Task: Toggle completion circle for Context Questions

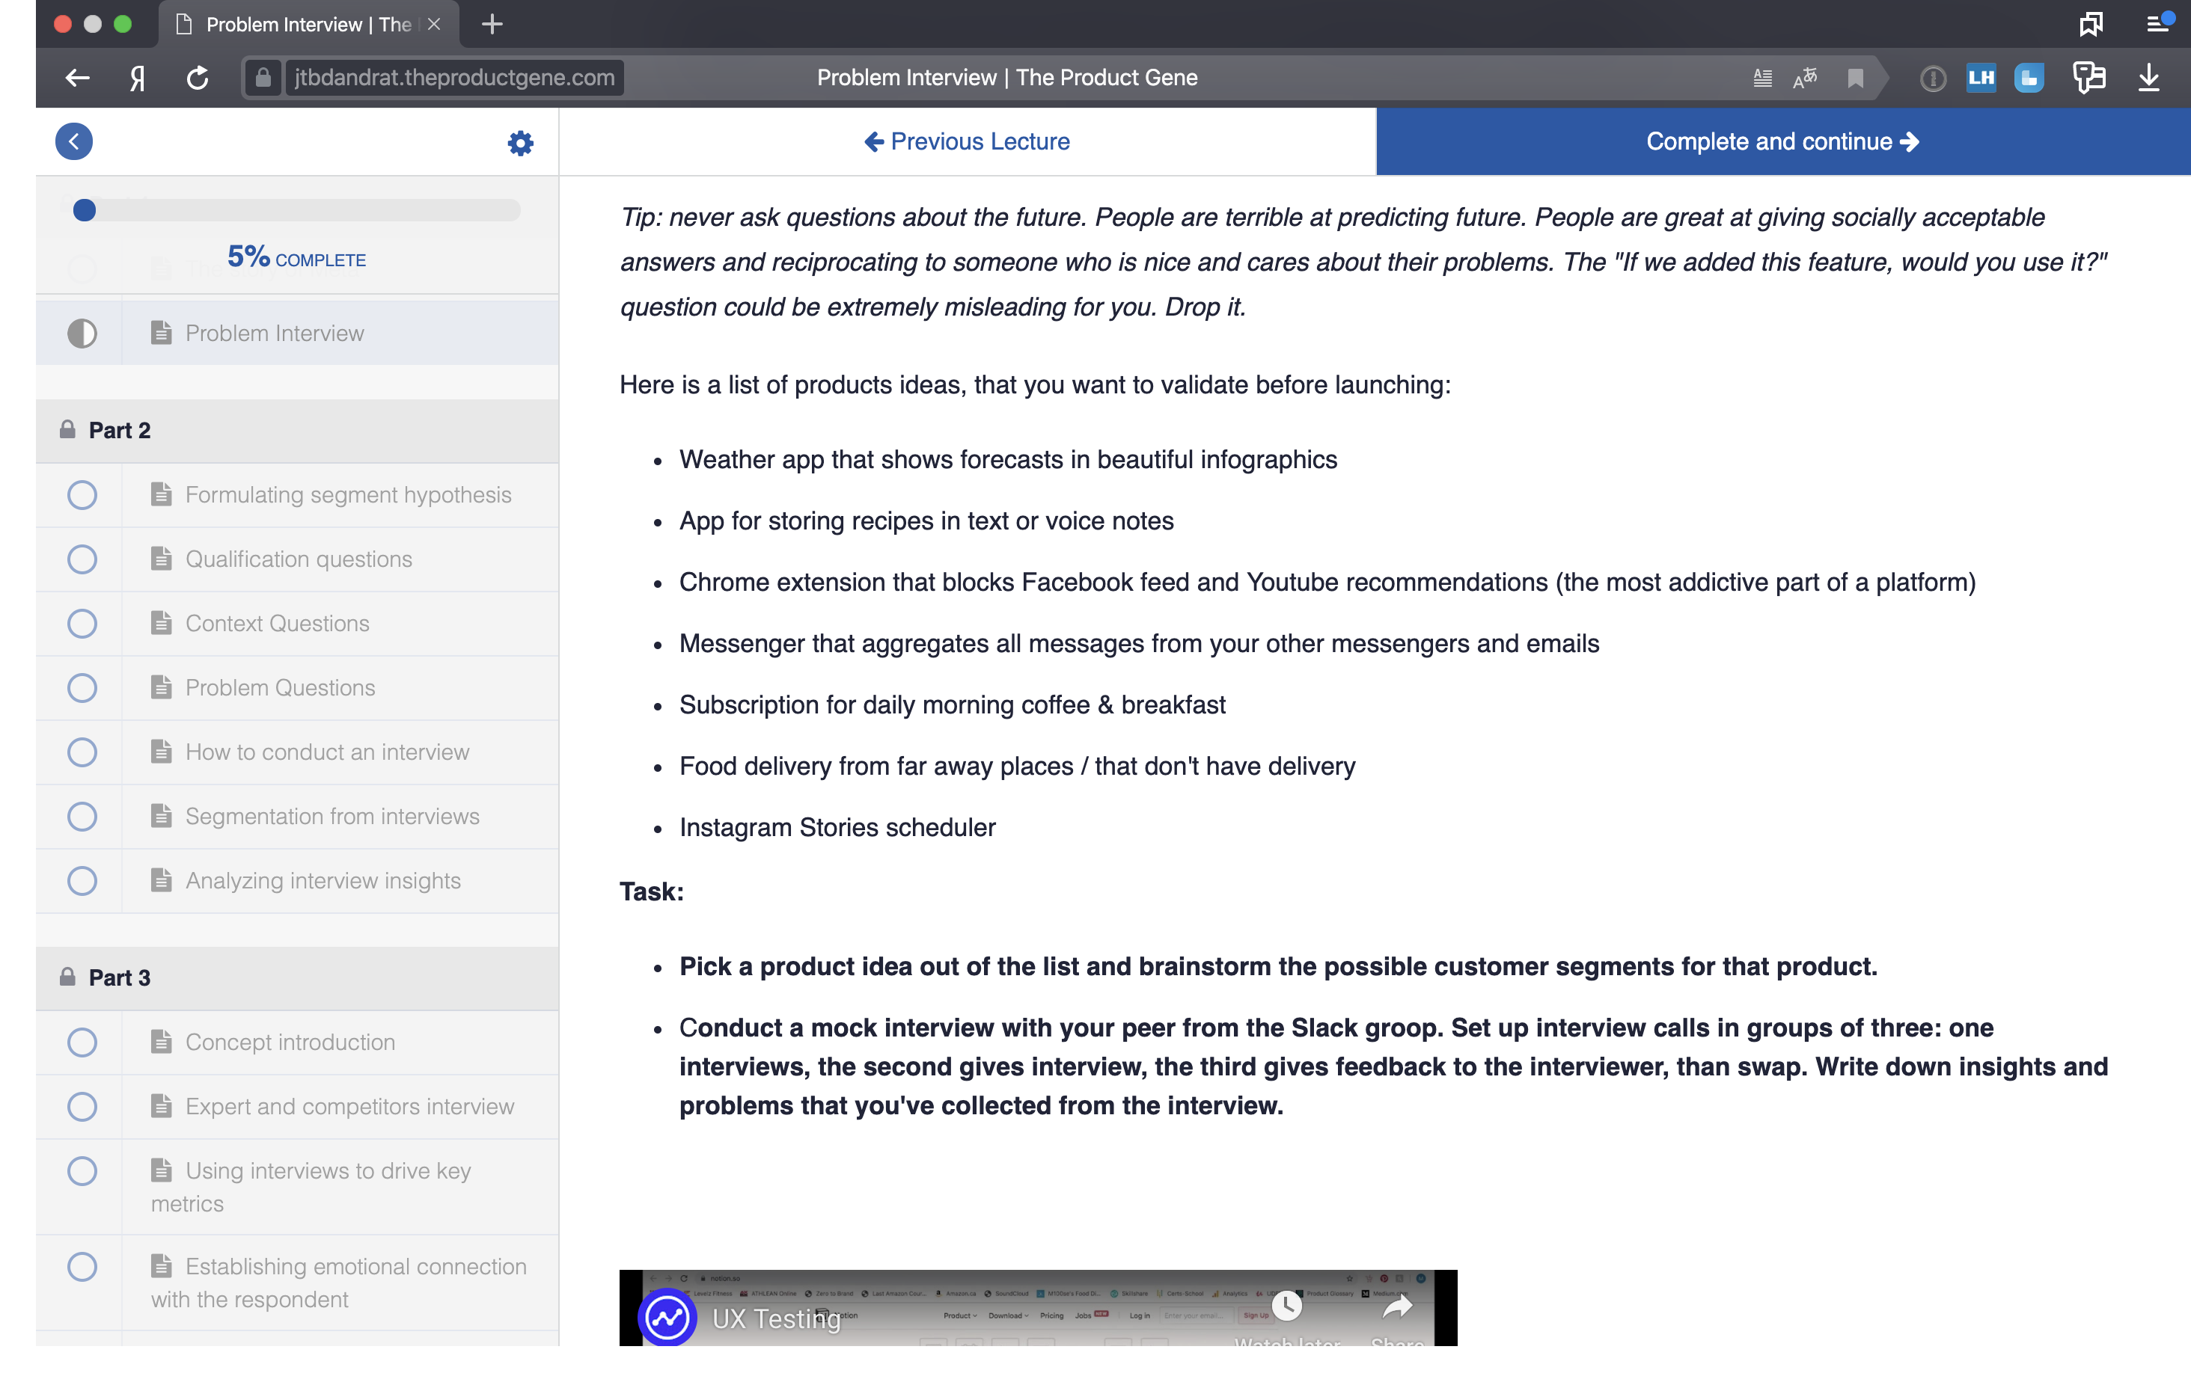Action: [x=82, y=624]
